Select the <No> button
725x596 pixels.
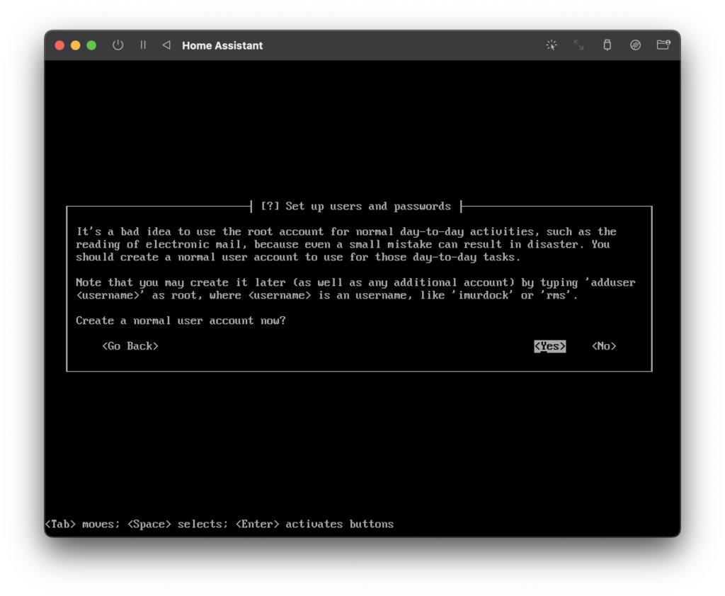pos(604,346)
